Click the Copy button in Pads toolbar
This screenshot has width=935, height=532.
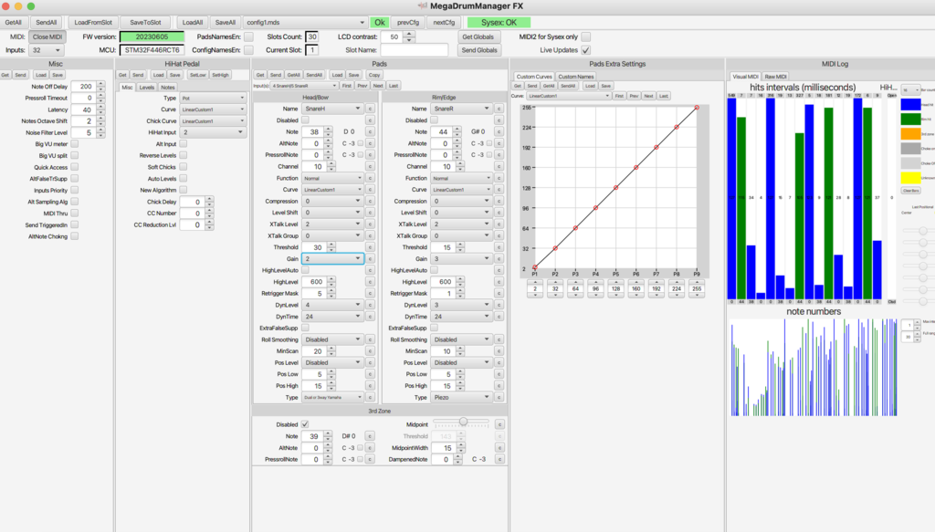coord(374,75)
